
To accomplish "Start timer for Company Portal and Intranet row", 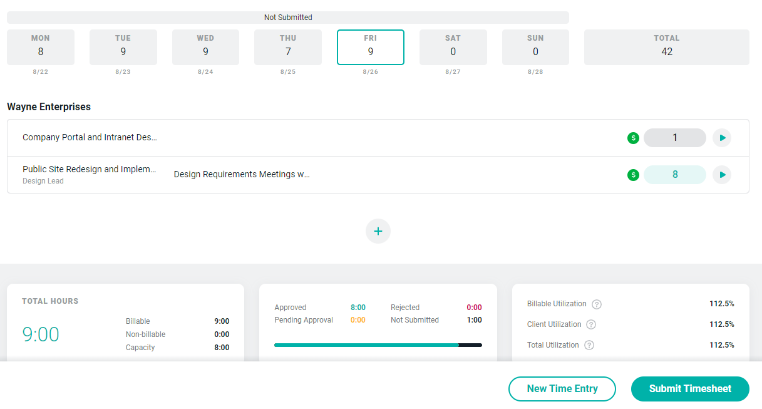I will click(x=722, y=138).
